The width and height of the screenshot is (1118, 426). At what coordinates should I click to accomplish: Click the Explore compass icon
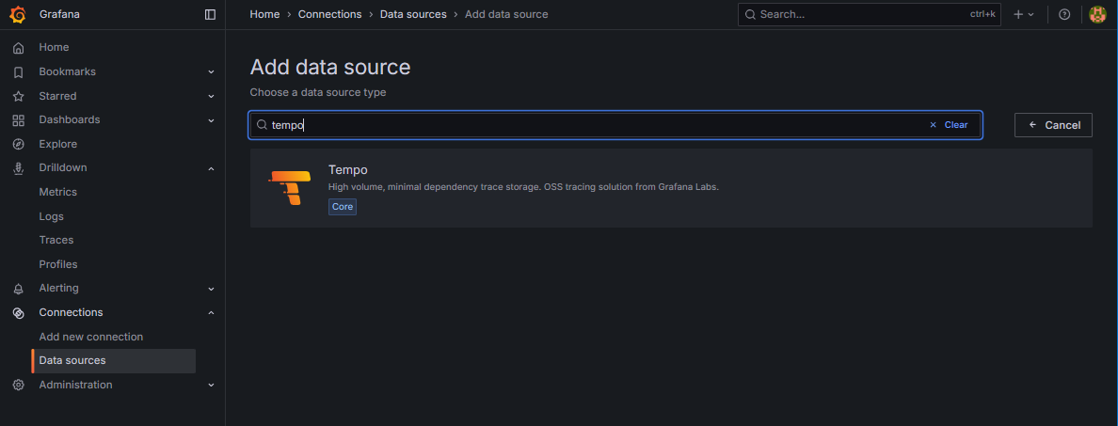point(18,144)
